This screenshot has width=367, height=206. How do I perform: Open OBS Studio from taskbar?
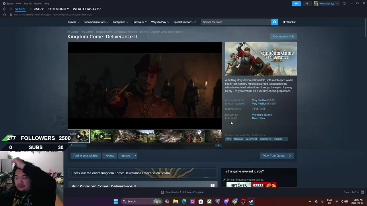[x=243, y=201]
